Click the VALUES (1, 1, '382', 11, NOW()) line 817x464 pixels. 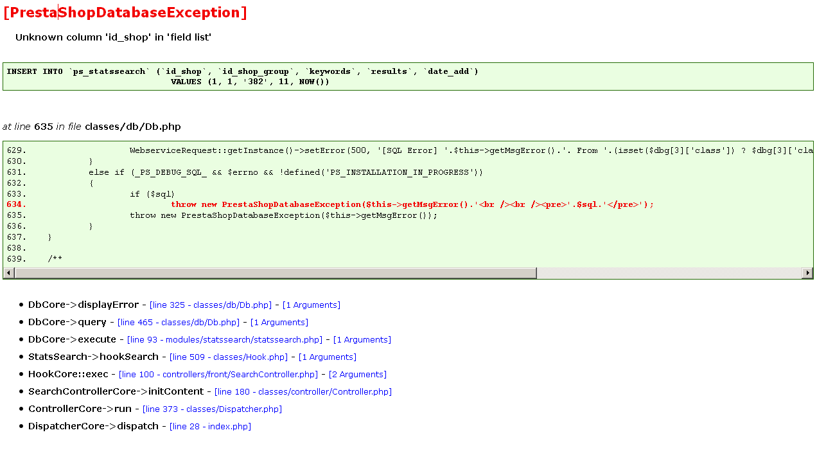250,82
